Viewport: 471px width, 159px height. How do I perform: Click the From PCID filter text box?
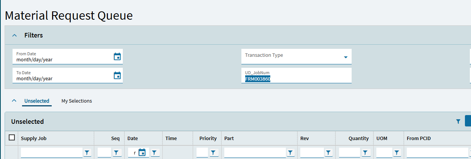pos(437,153)
